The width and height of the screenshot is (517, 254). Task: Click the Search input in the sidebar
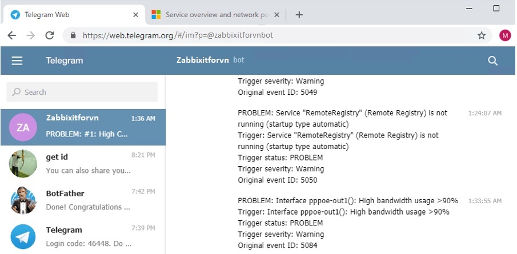click(83, 92)
